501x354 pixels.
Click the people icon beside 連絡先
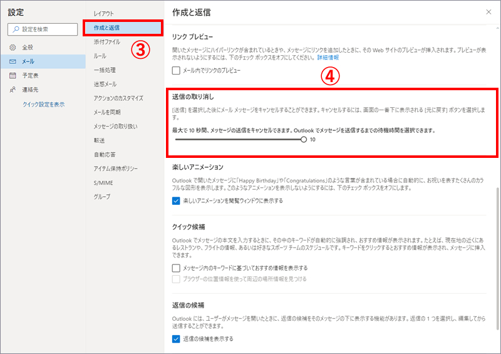coord(13,90)
